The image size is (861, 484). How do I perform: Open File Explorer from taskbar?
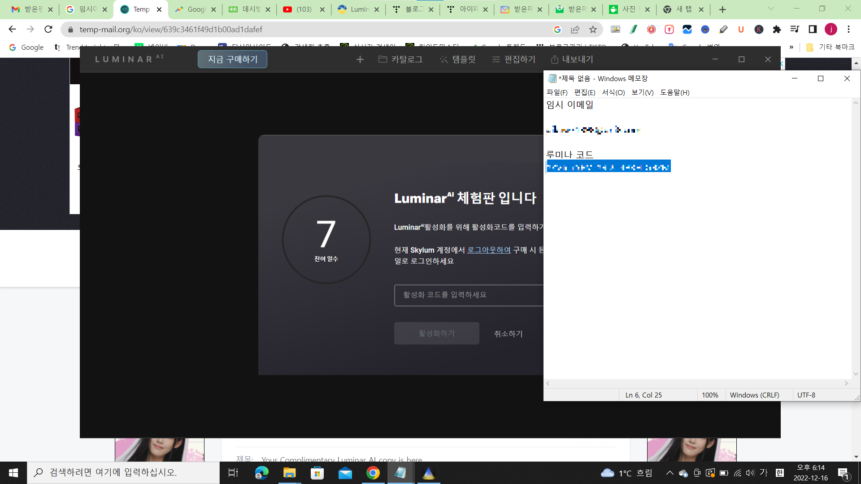[289, 473]
